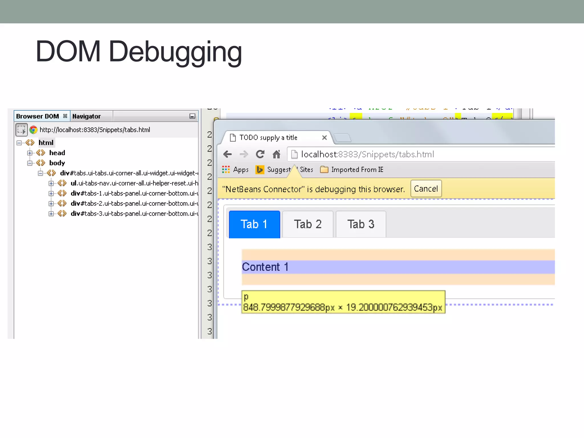
Task: Expand the div#tabs-2 tree node
Action: tap(51, 204)
